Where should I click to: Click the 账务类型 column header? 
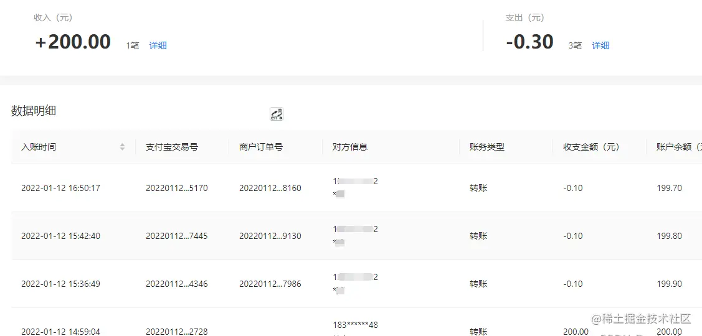click(x=487, y=147)
